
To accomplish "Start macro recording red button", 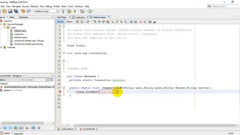I will coord(141,22).
